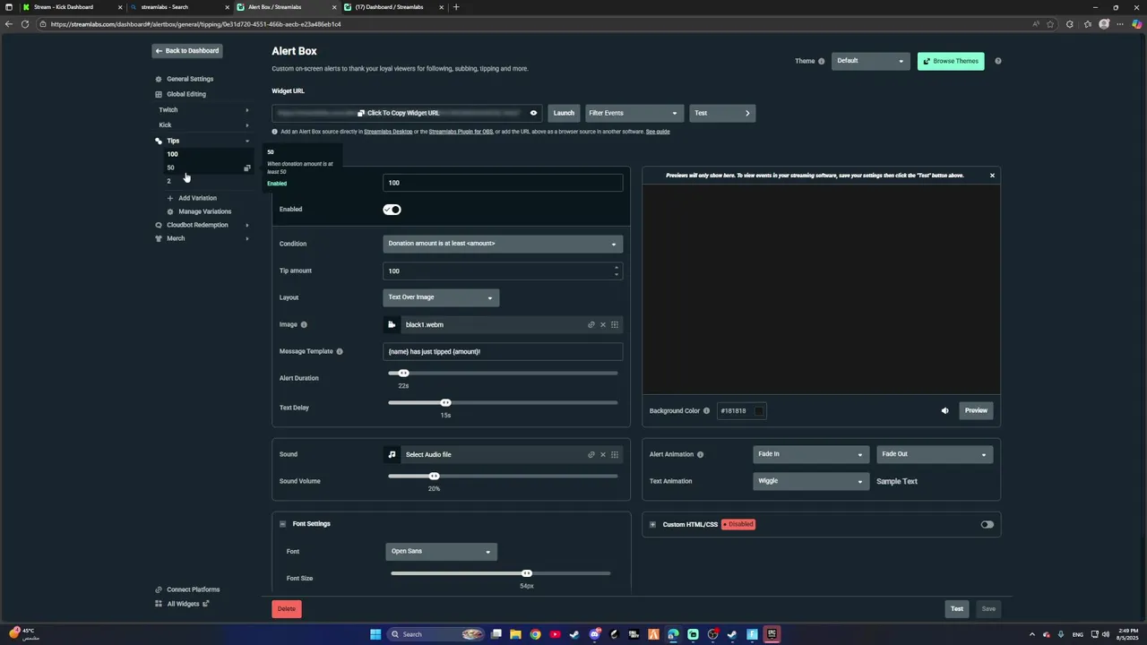Open the Filter Events dropdown

[x=634, y=113]
